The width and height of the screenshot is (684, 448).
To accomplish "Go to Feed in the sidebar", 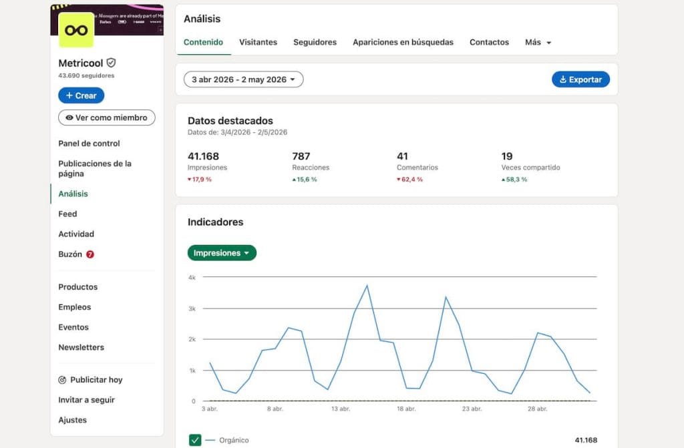I will 67,214.
